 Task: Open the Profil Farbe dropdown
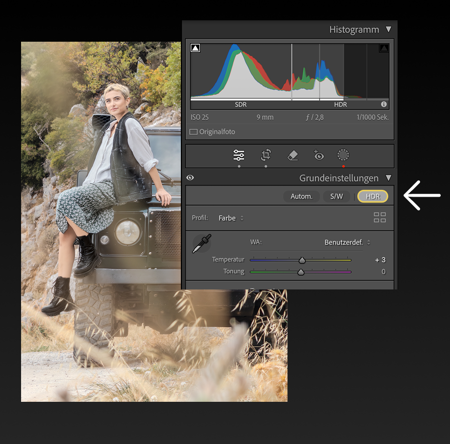point(231,218)
